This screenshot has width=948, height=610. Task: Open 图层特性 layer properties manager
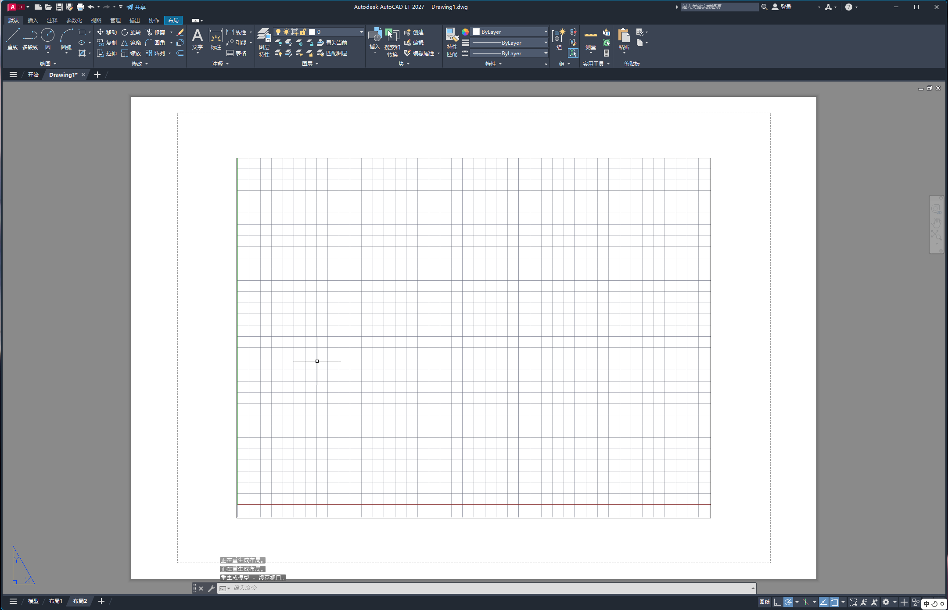coord(264,42)
